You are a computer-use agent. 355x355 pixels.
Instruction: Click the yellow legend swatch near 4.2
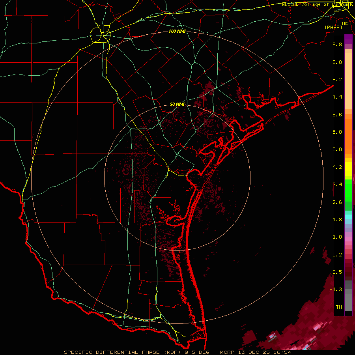348,169
